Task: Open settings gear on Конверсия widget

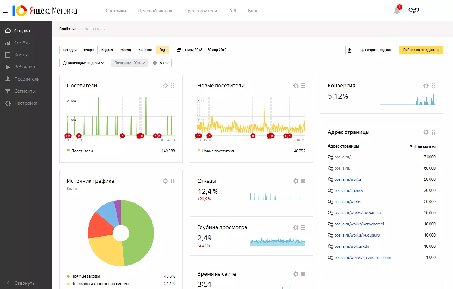Action: click(426, 86)
